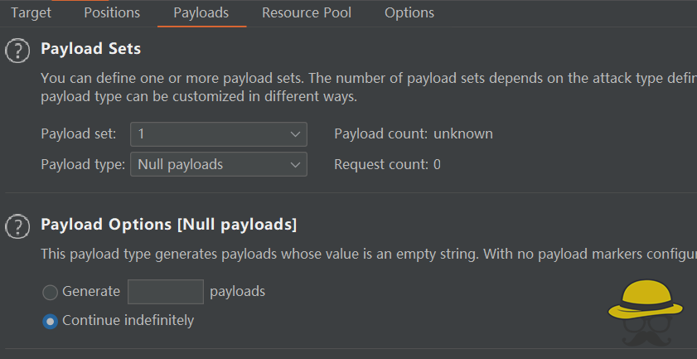Screen dimensions: 697x359
Task: Click the "Payload set:" label
Action: tap(79, 134)
